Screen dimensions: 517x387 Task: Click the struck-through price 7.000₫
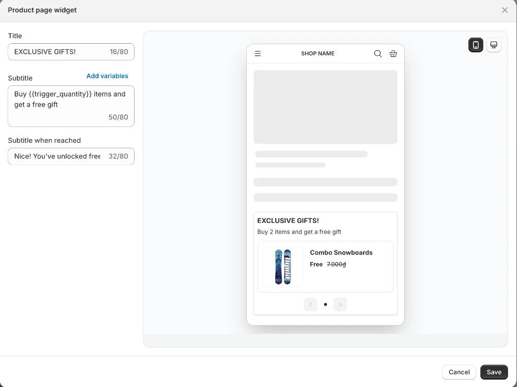tap(336, 265)
